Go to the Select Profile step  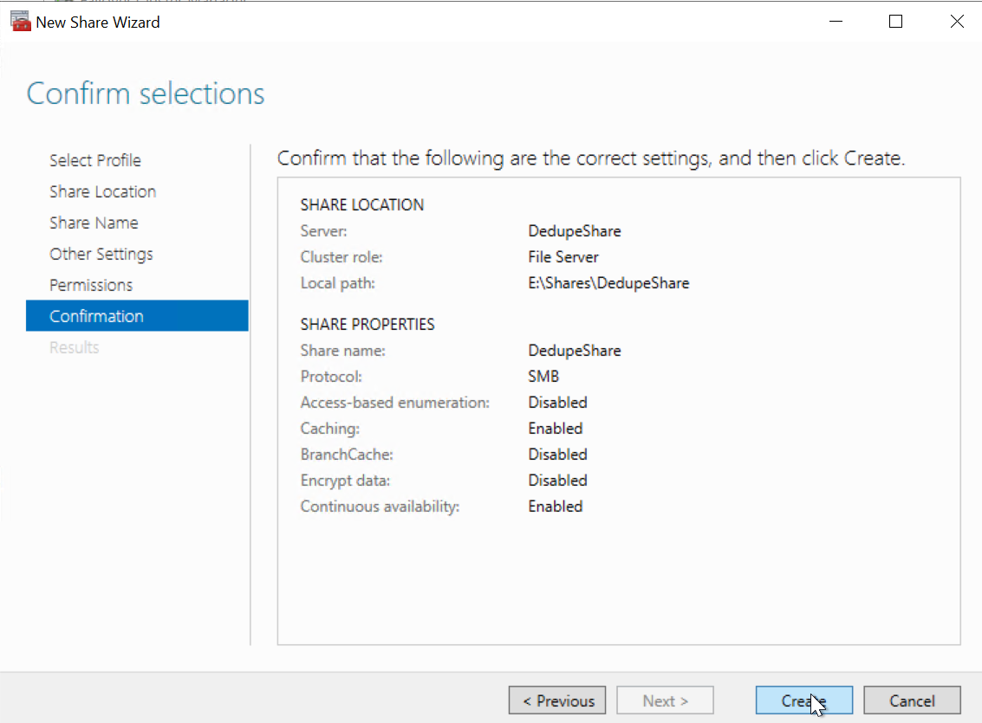(x=95, y=160)
